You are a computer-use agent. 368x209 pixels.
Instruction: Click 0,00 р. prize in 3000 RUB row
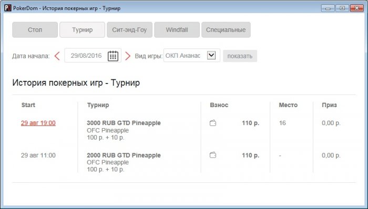331,123
